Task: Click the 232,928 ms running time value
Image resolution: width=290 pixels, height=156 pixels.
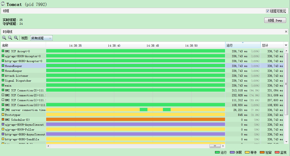Action: click(x=239, y=95)
